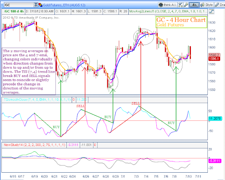Click the eye icon in think A.I. button
Image resolution: width=225 pixels, height=180 pixels.
point(161,5)
